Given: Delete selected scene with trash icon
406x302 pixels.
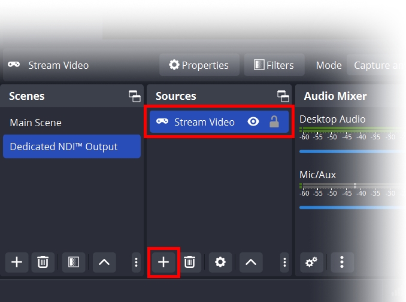Looking at the screenshot, I should (43, 262).
